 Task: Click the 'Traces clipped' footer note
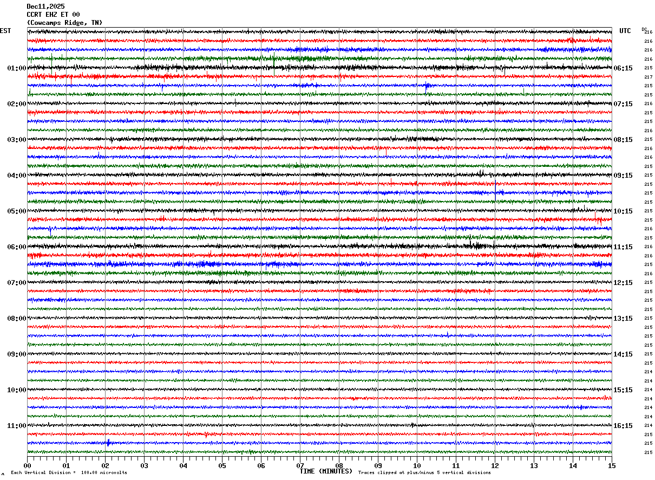click(x=424, y=472)
